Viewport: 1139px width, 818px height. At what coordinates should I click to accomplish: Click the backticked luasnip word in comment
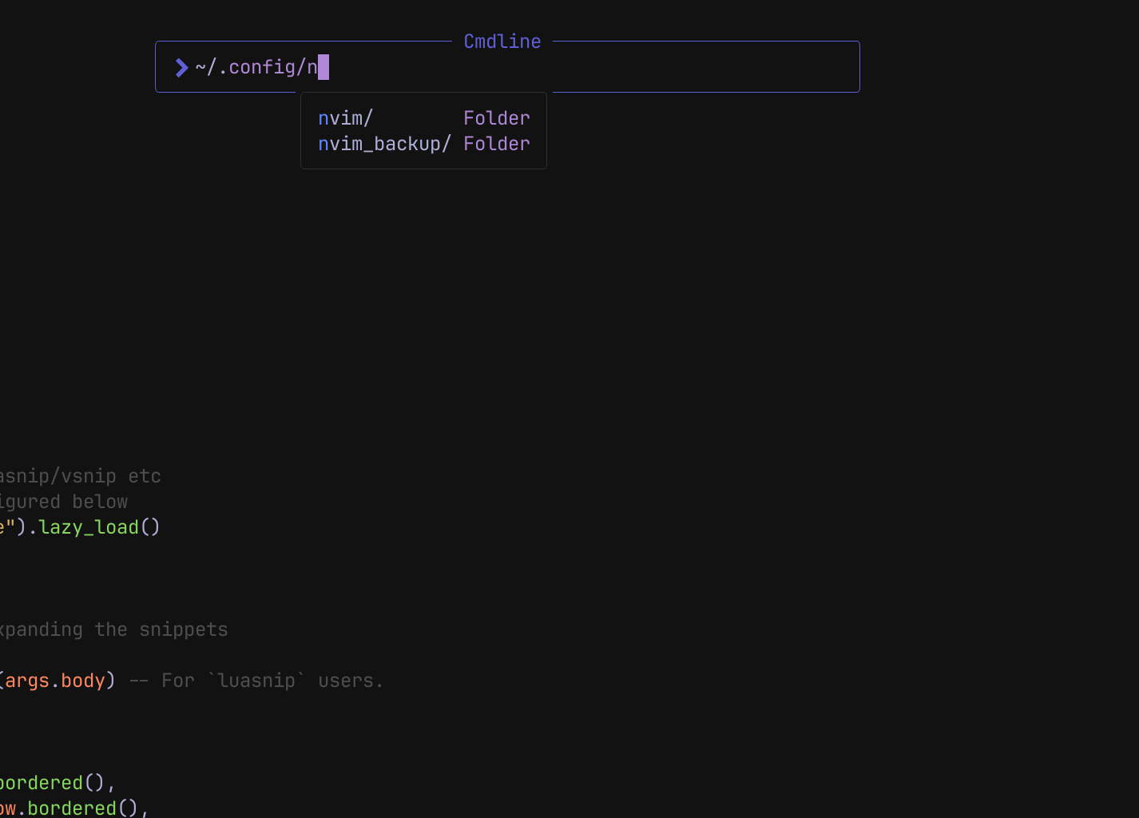click(x=256, y=681)
